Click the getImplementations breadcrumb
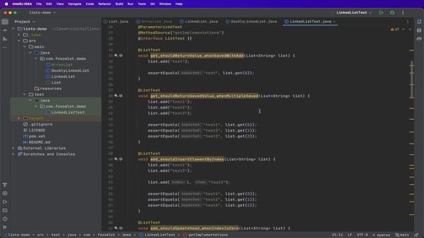The image size is (424, 238). click(x=205, y=235)
